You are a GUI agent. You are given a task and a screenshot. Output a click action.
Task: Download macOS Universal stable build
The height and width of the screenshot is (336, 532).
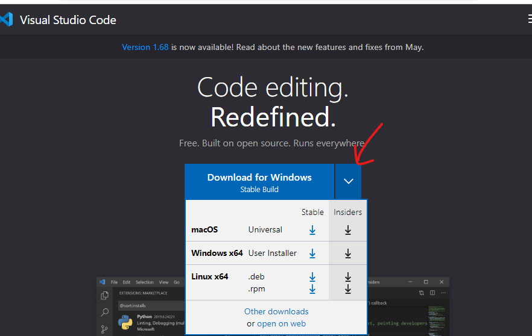(x=312, y=230)
